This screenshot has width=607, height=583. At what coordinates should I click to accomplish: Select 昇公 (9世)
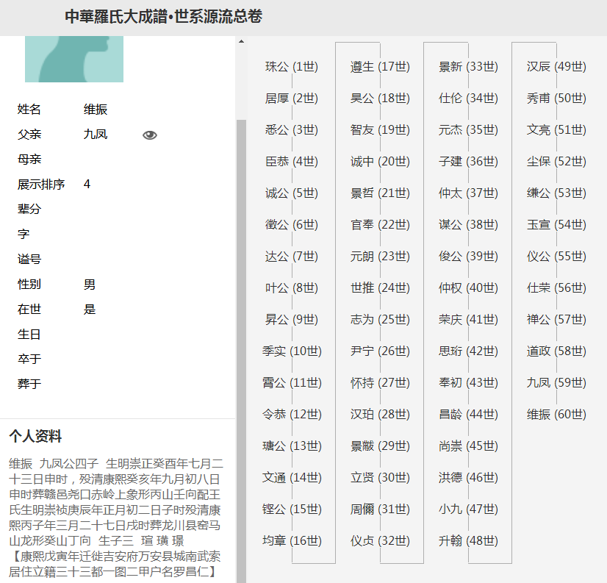292,320
